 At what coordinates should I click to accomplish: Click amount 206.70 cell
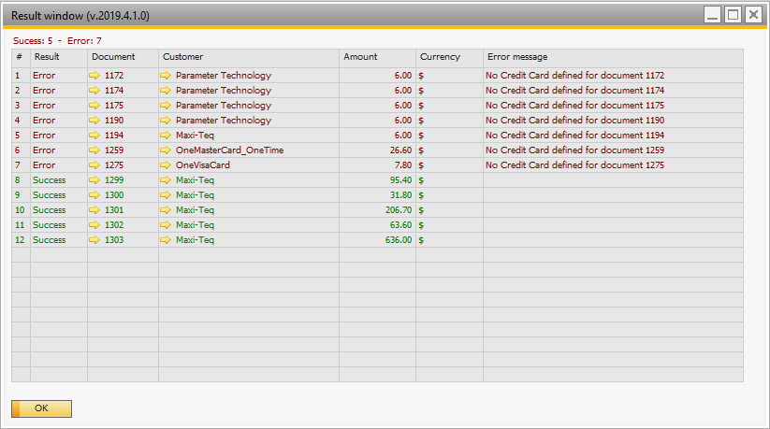point(378,210)
